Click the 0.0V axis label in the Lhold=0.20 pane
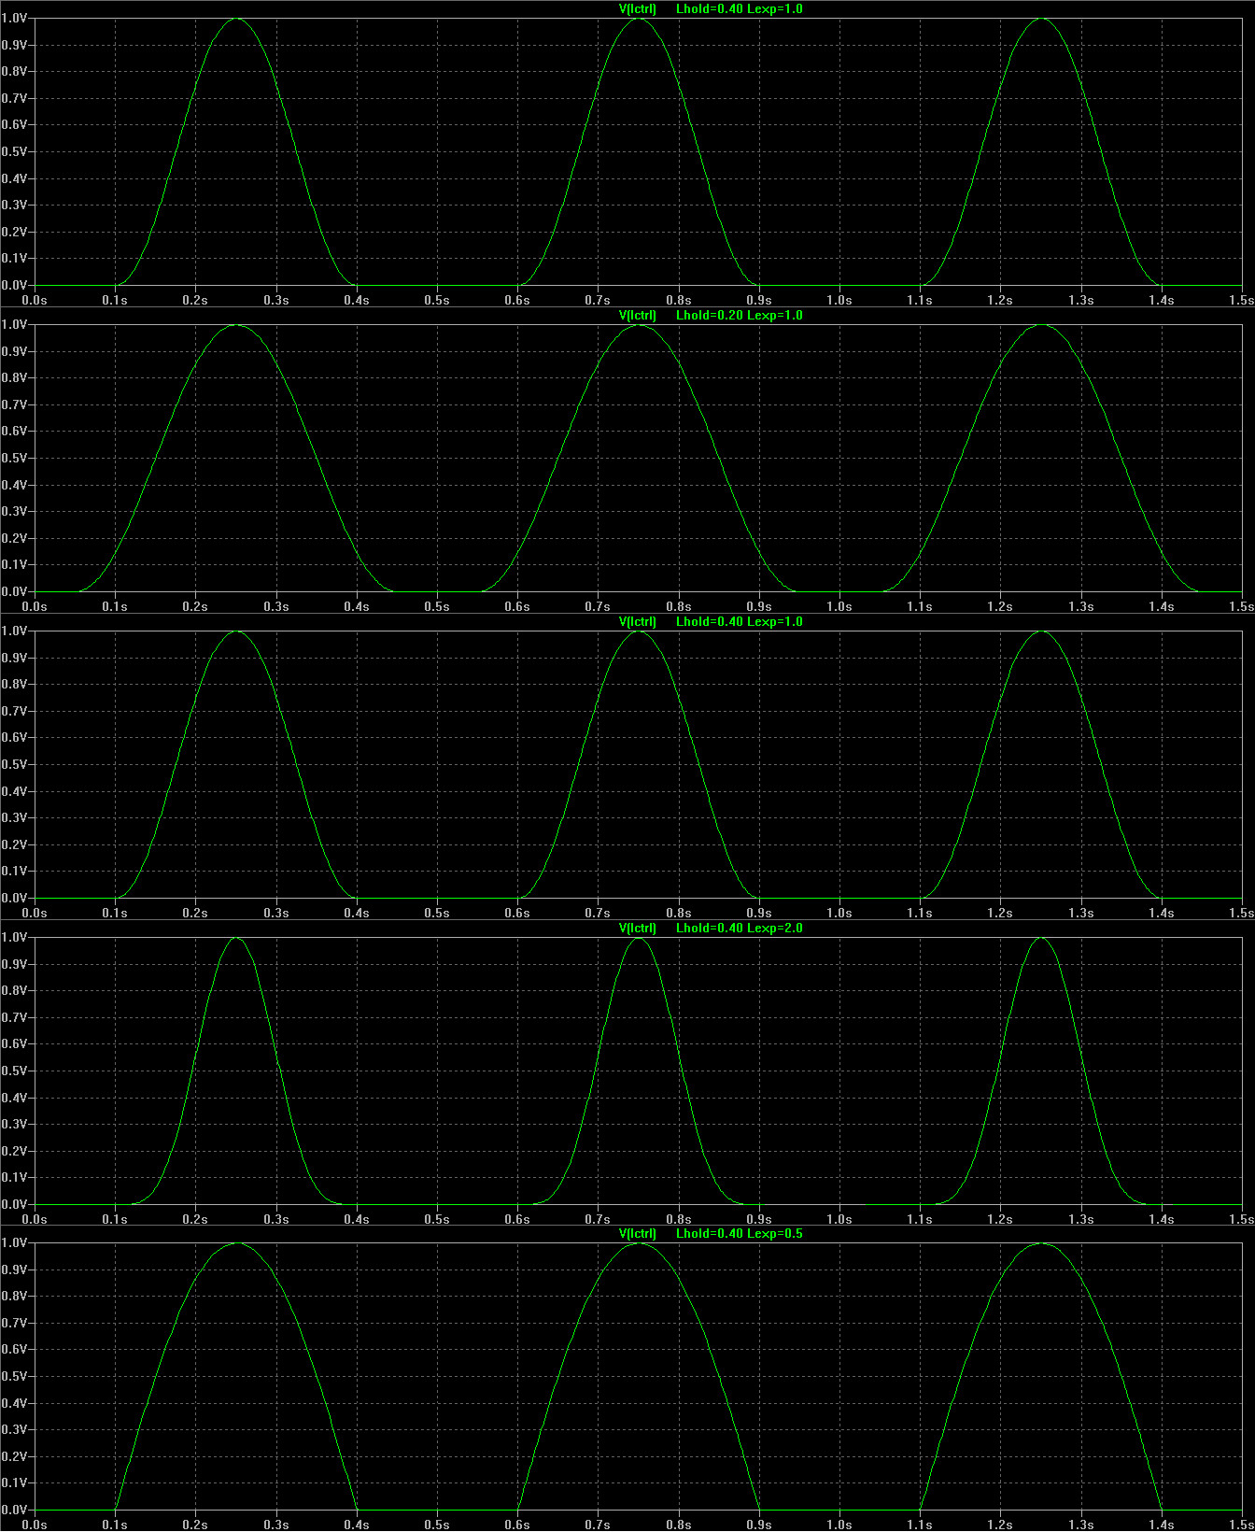This screenshot has height=1532, width=1255. click(14, 591)
